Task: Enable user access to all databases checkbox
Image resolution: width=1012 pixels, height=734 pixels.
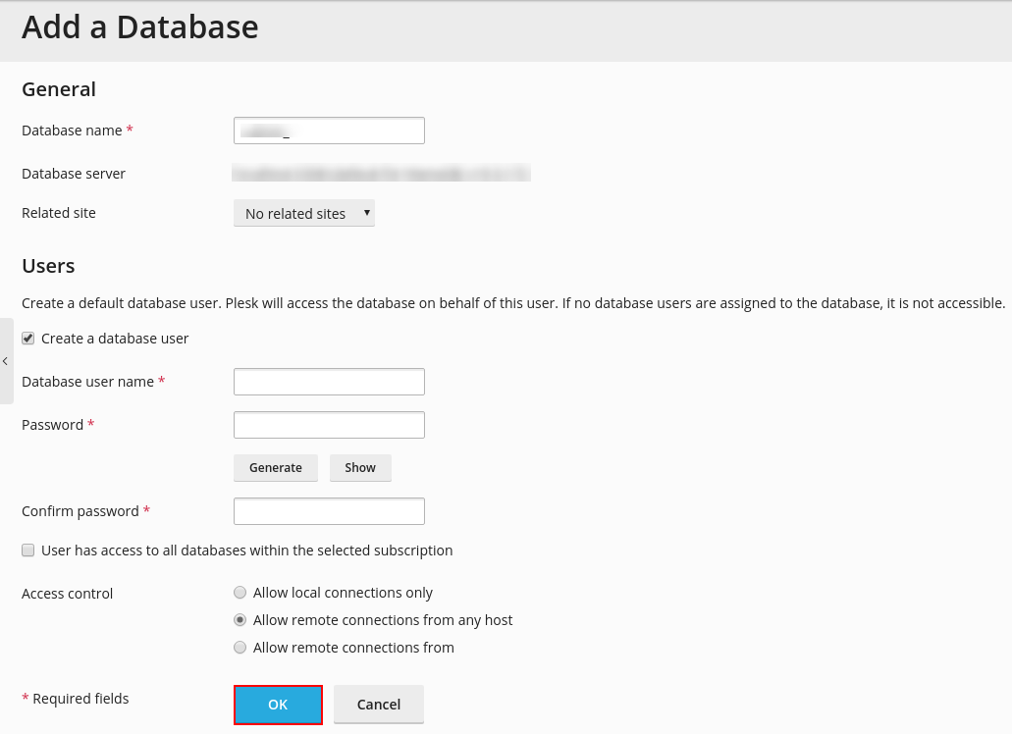Action: click(27, 550)
